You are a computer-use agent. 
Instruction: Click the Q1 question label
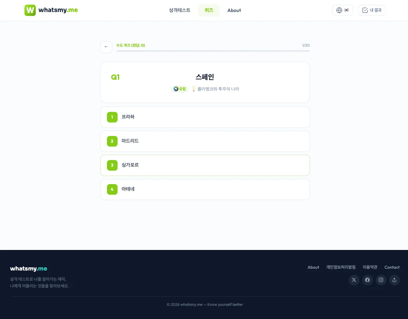pos(115,77)
